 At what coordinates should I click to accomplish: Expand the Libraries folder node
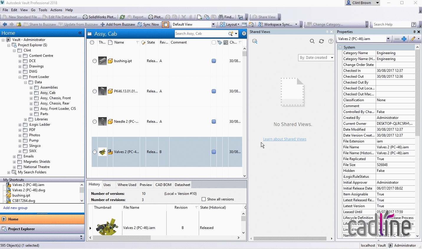[x=25, y=119]
